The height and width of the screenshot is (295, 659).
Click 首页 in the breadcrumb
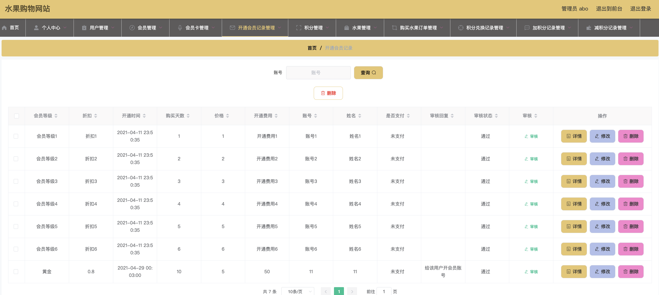click(x=312, y=48)
